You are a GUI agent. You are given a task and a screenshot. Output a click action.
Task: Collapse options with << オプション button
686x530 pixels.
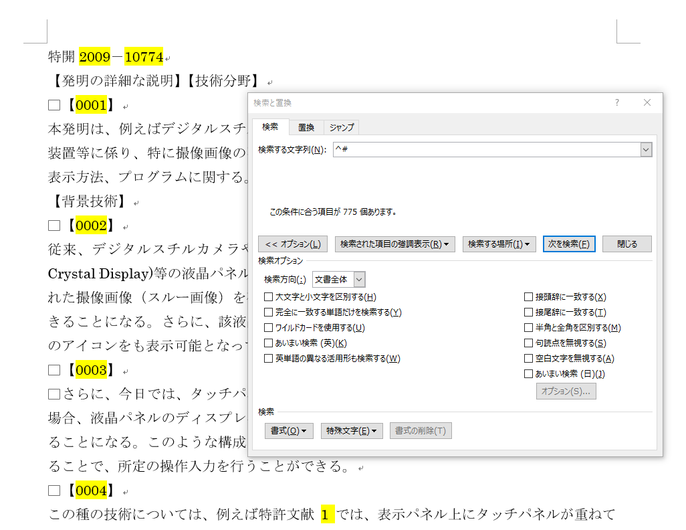pyautogui.click(x=293, y=244)
